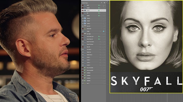Mute the DRUM BUS track

tap(103, 29)
